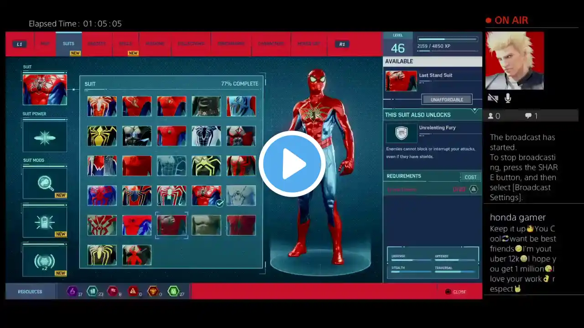Click the Unrelenting Fury shield icon
This screenshot has width=584, height=328.
401,133
